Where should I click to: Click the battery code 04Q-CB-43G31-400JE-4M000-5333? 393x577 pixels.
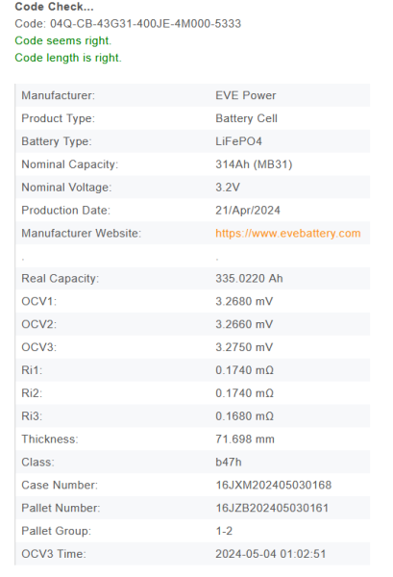click(x=146, y=23)
